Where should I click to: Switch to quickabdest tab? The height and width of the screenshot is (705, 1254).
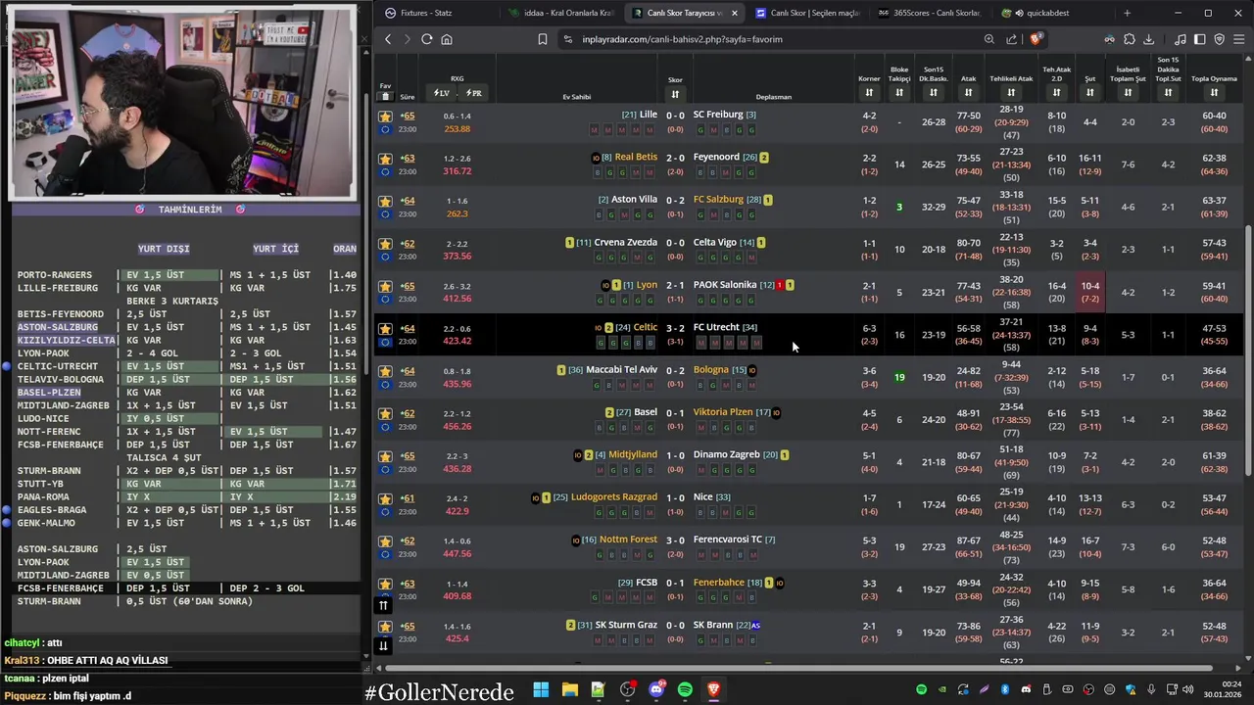(x=1052, y=13)
